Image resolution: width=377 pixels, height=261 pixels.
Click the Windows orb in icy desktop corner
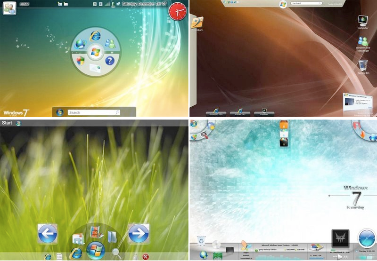(194, 124)
